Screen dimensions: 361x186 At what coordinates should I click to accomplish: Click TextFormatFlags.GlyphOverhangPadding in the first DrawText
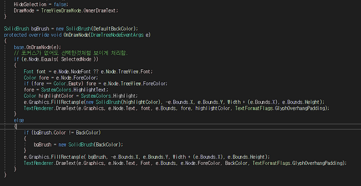pos(281,108)
